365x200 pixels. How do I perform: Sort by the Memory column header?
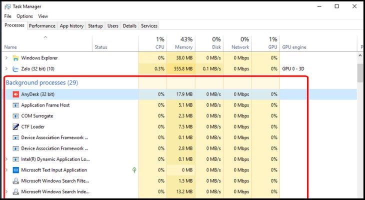[181, 43]
